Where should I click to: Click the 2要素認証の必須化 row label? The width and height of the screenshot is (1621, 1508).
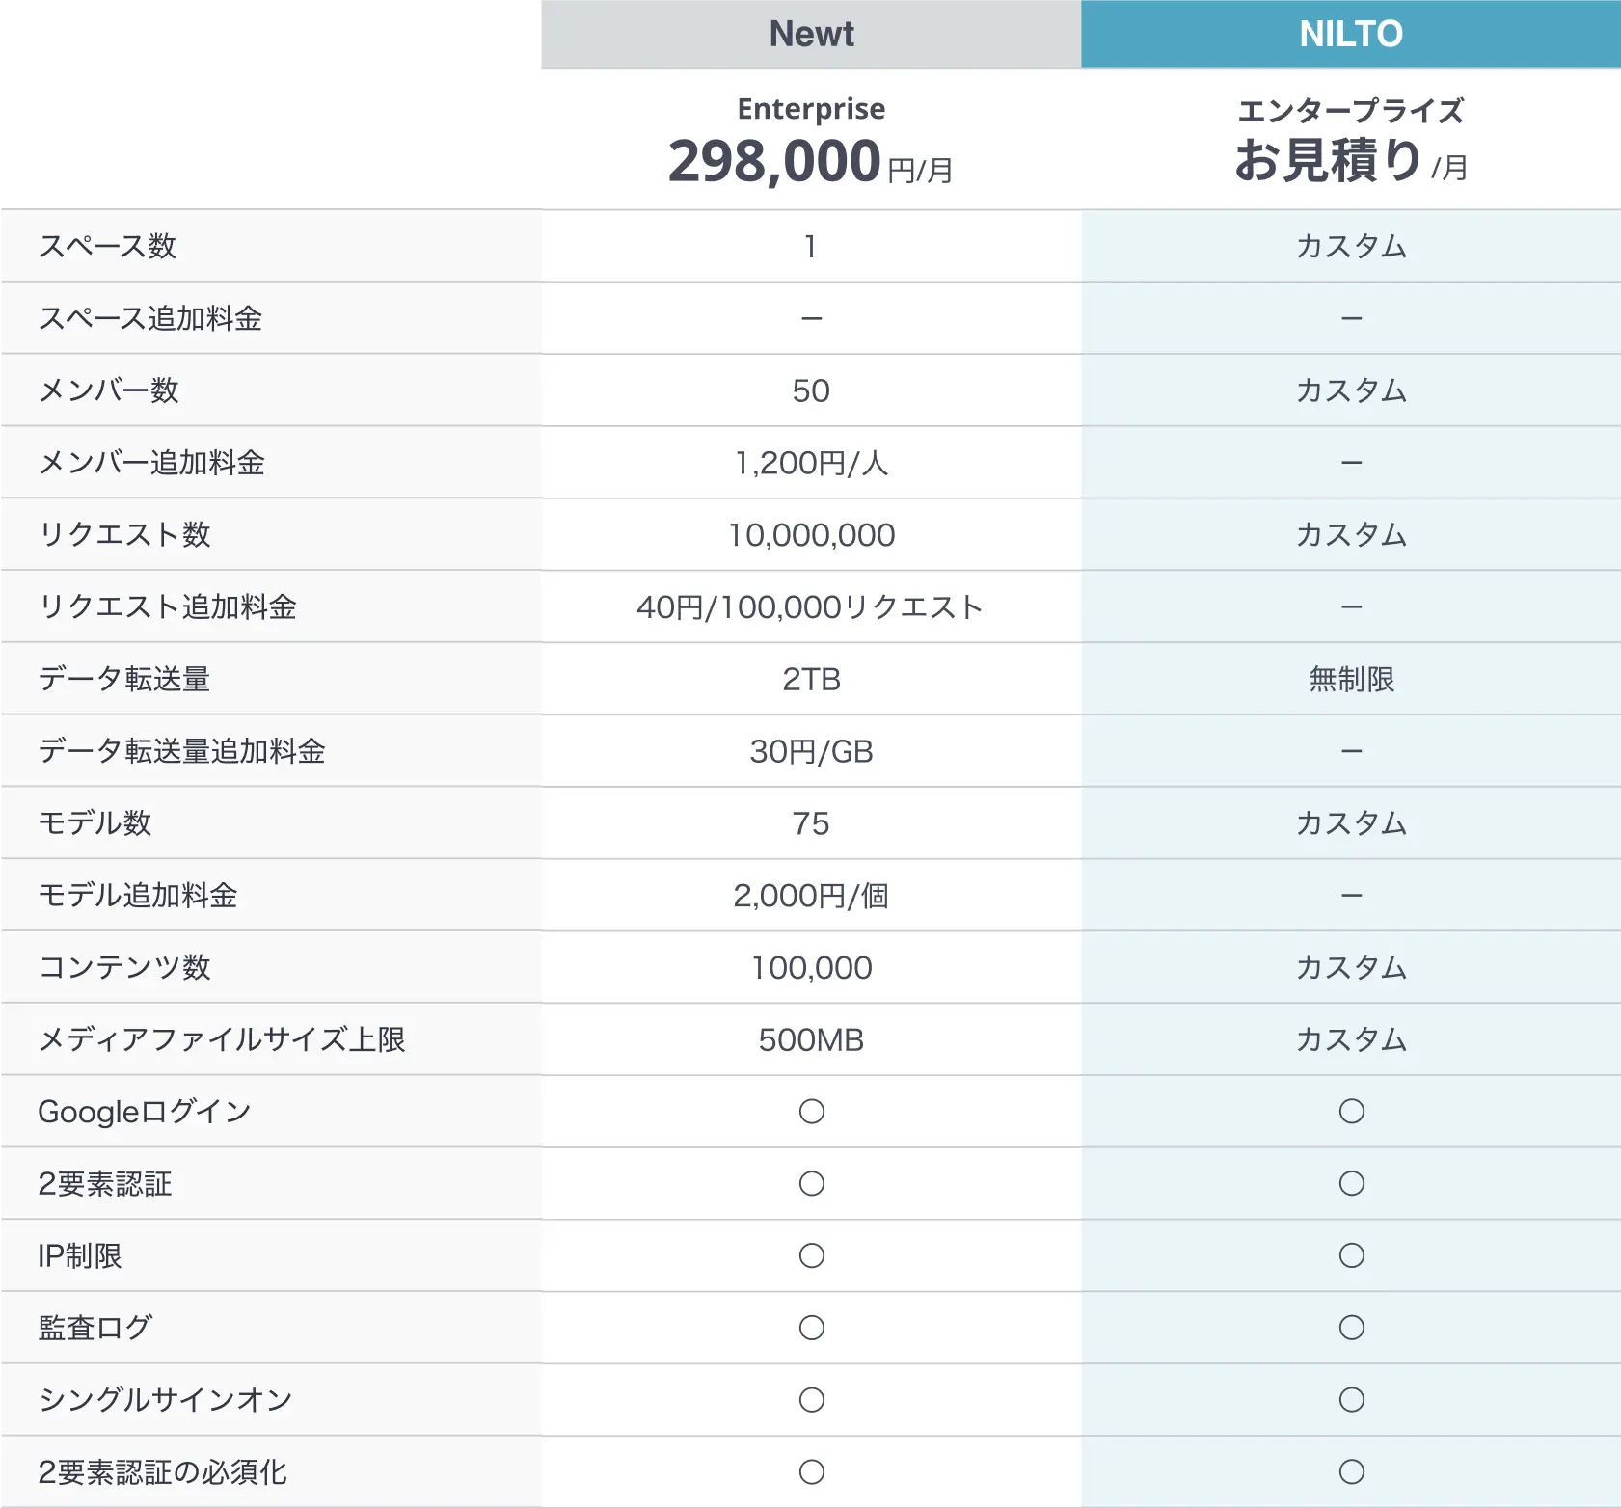tap(162, 1472)
